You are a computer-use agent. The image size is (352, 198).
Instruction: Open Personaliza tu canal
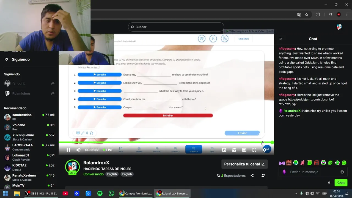point(244,164)
